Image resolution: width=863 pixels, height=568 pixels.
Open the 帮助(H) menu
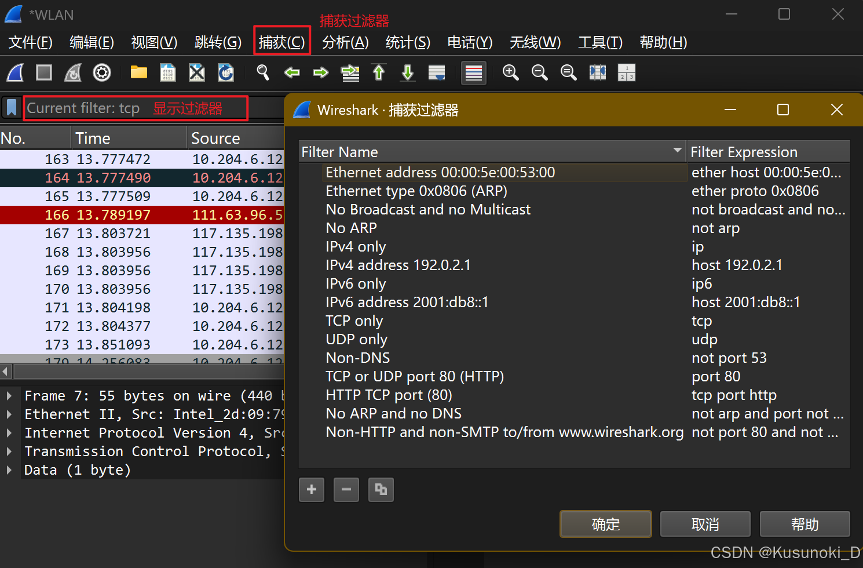(663, 42)
